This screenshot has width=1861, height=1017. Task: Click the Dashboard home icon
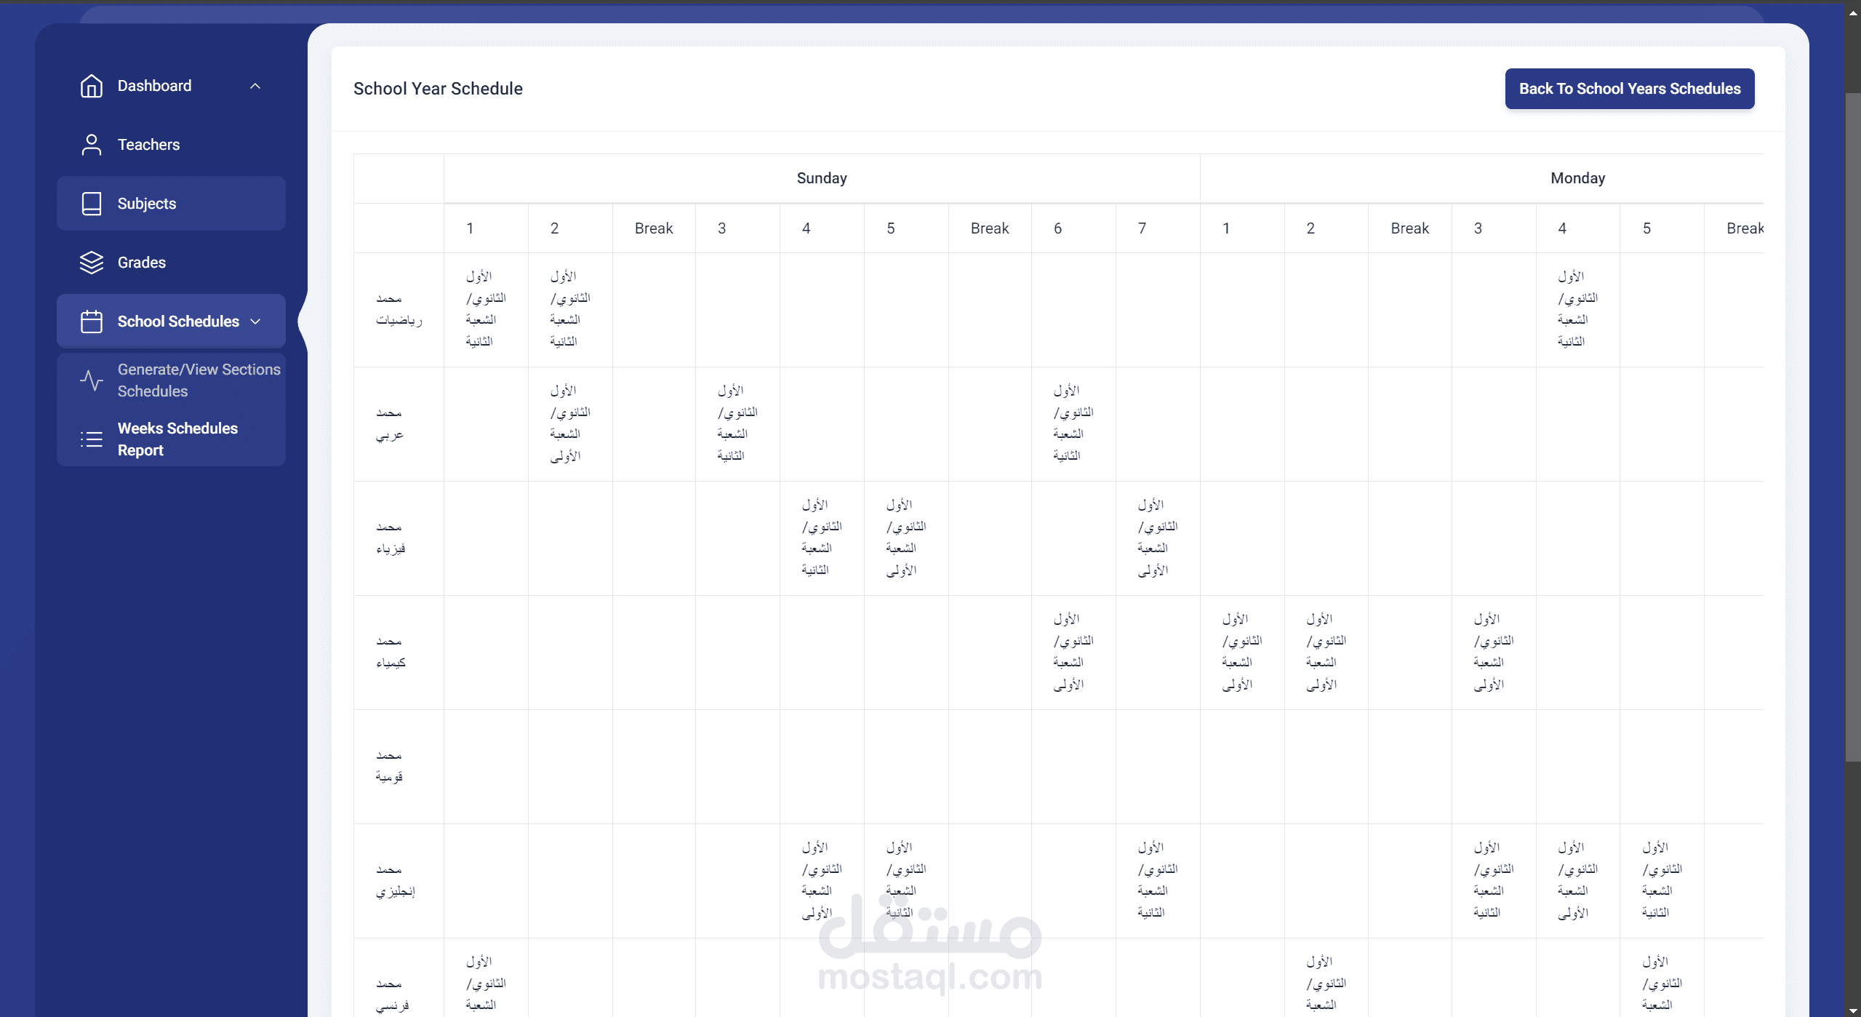[92, 86]
